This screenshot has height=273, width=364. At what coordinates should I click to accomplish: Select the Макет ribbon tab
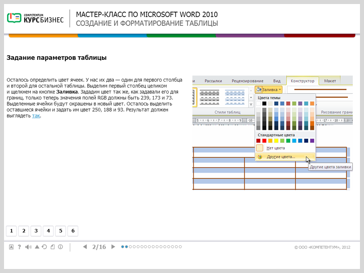click(x=330, y=81)
